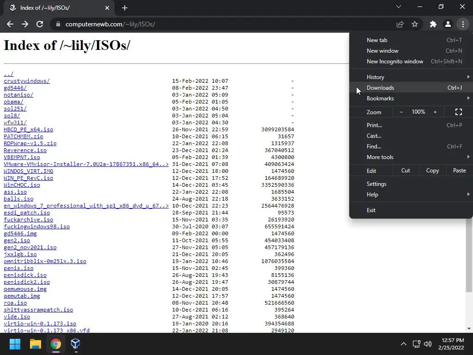The height and width of the screenshot is (355, 473).
Task: Click Cut in the Edit row
Action: 406,171
